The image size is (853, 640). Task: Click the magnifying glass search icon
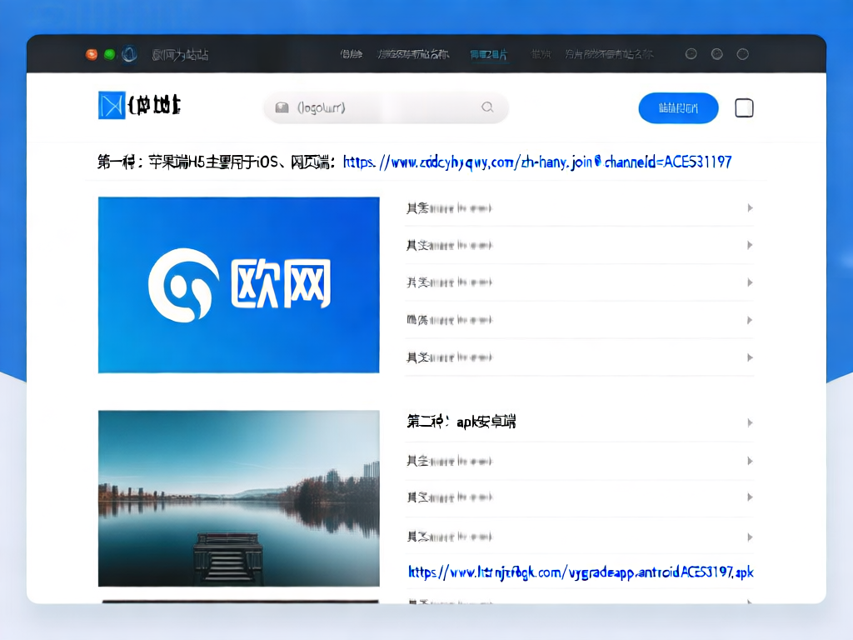pos(488,107)
